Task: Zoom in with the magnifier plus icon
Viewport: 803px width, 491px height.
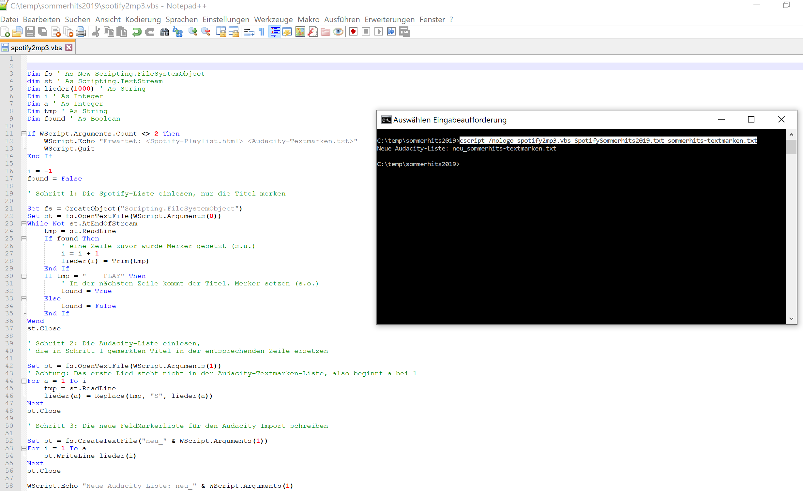Action: click(x=193, y=32)
